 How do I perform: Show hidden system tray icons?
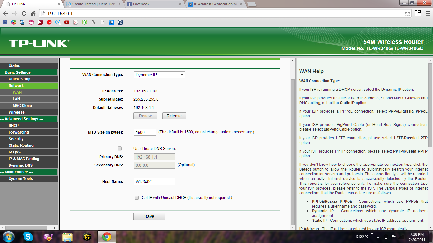point(377,237)
